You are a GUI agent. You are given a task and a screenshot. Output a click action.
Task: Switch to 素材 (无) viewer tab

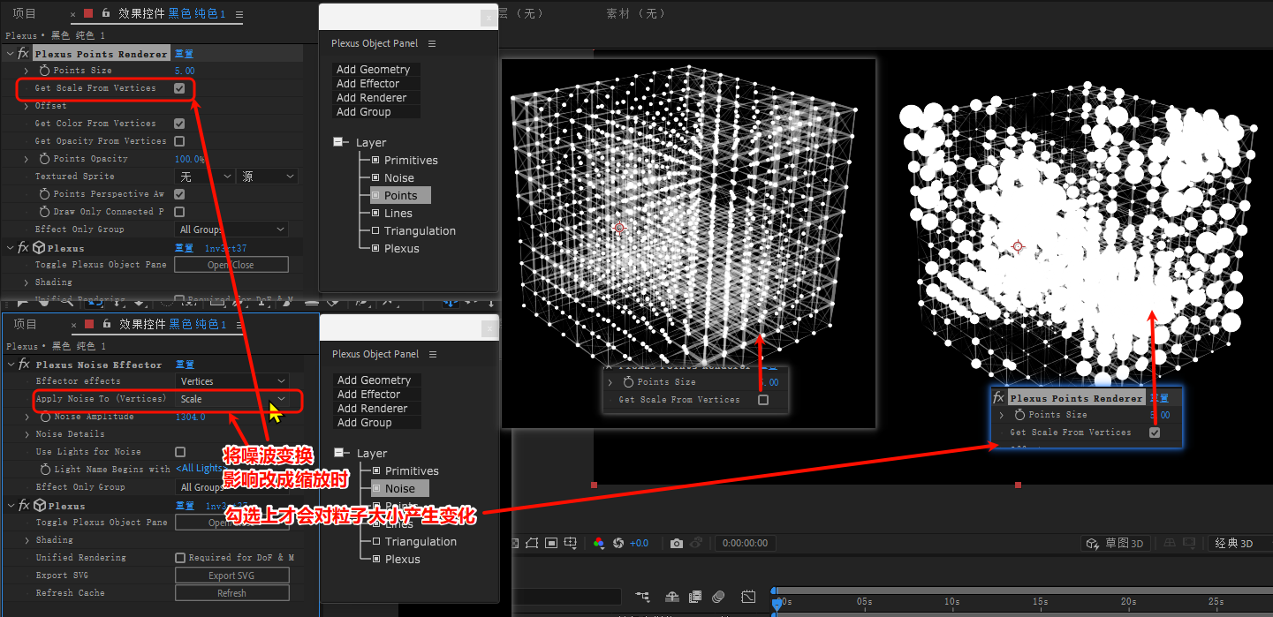click(x=636, y=13)
